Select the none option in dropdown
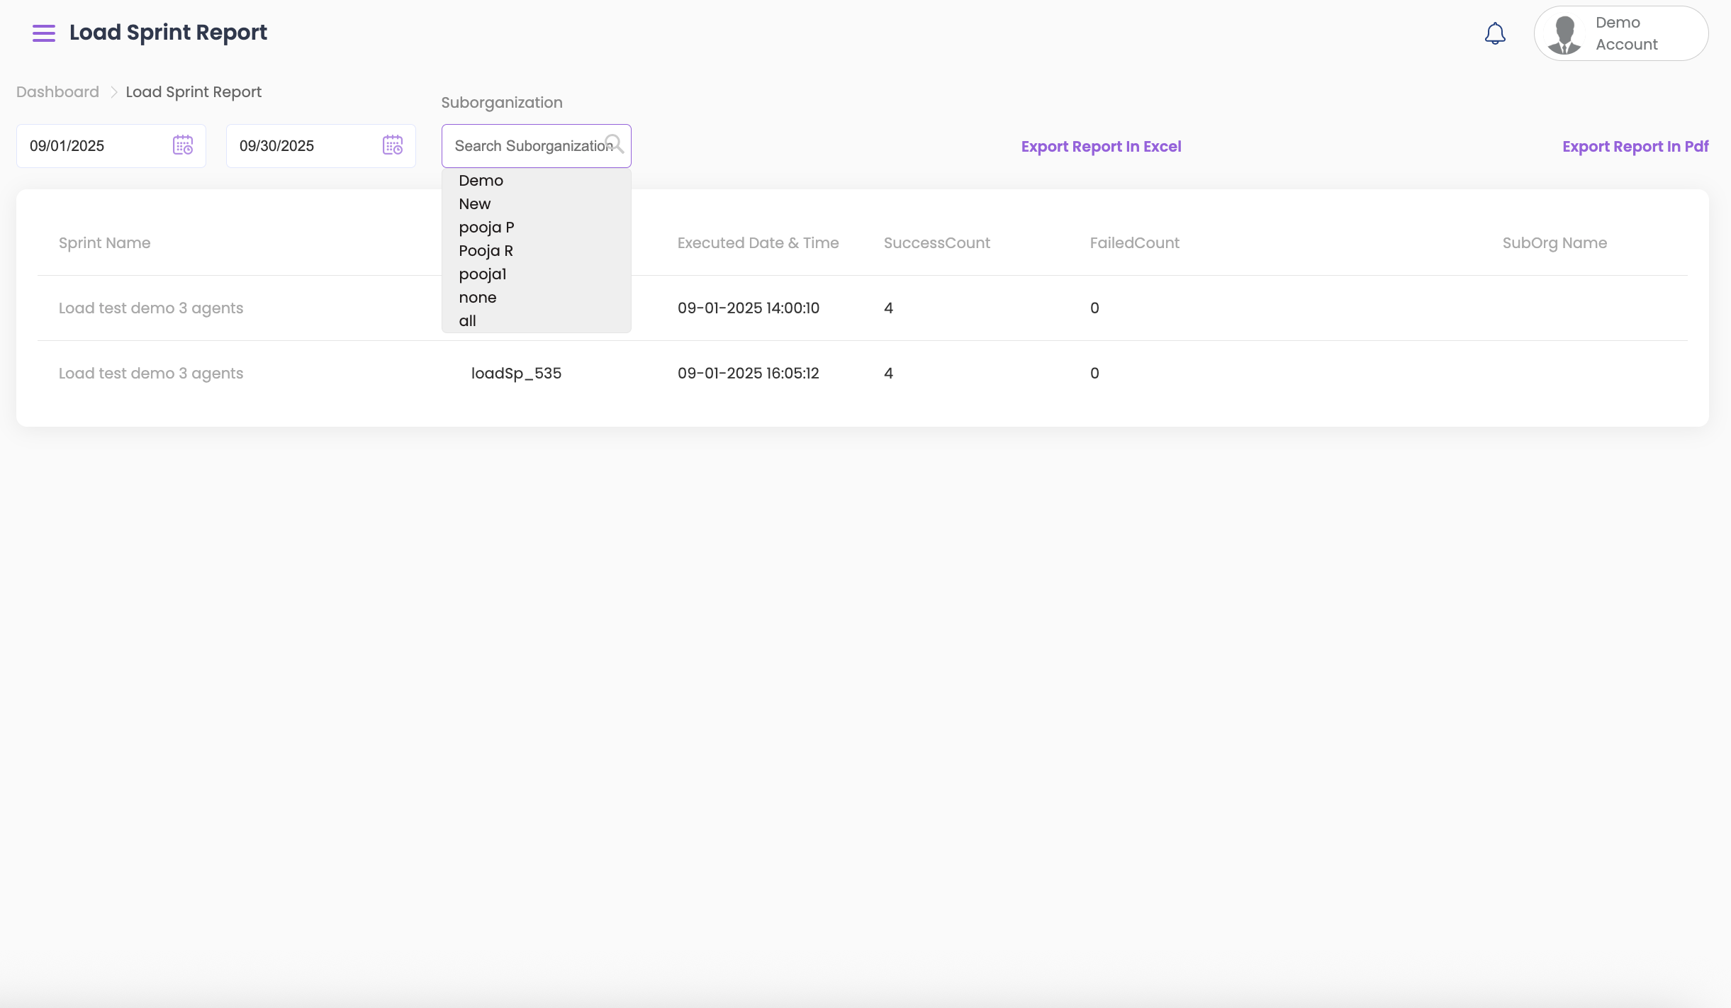 pyautogui.click(x=477, y=298)
